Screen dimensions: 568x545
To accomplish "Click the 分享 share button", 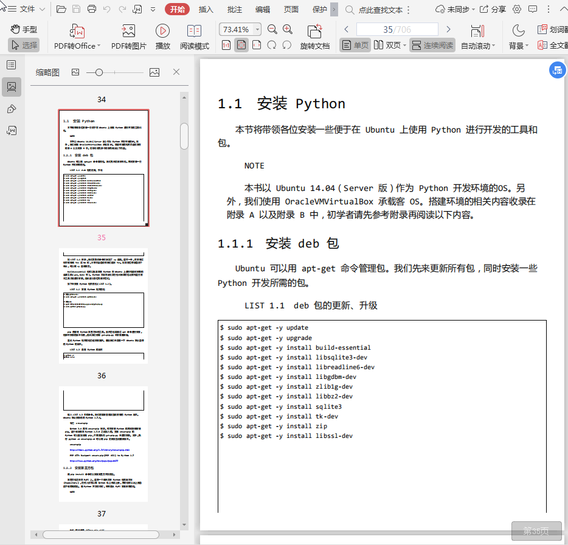I will 493,9.
